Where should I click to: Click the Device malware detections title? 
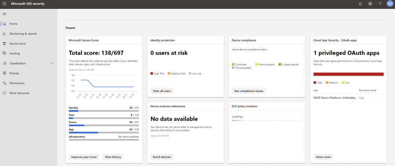coord(168,106)
